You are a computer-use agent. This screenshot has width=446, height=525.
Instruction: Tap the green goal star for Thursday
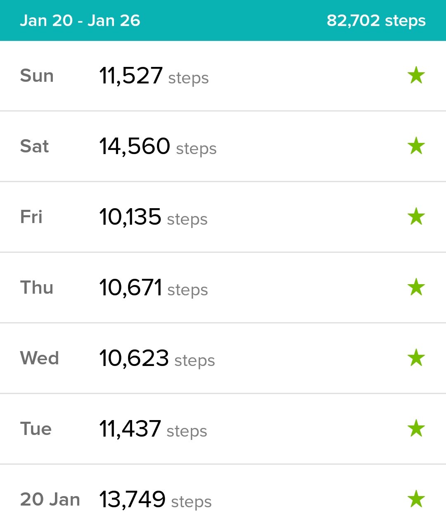[416, 287]
